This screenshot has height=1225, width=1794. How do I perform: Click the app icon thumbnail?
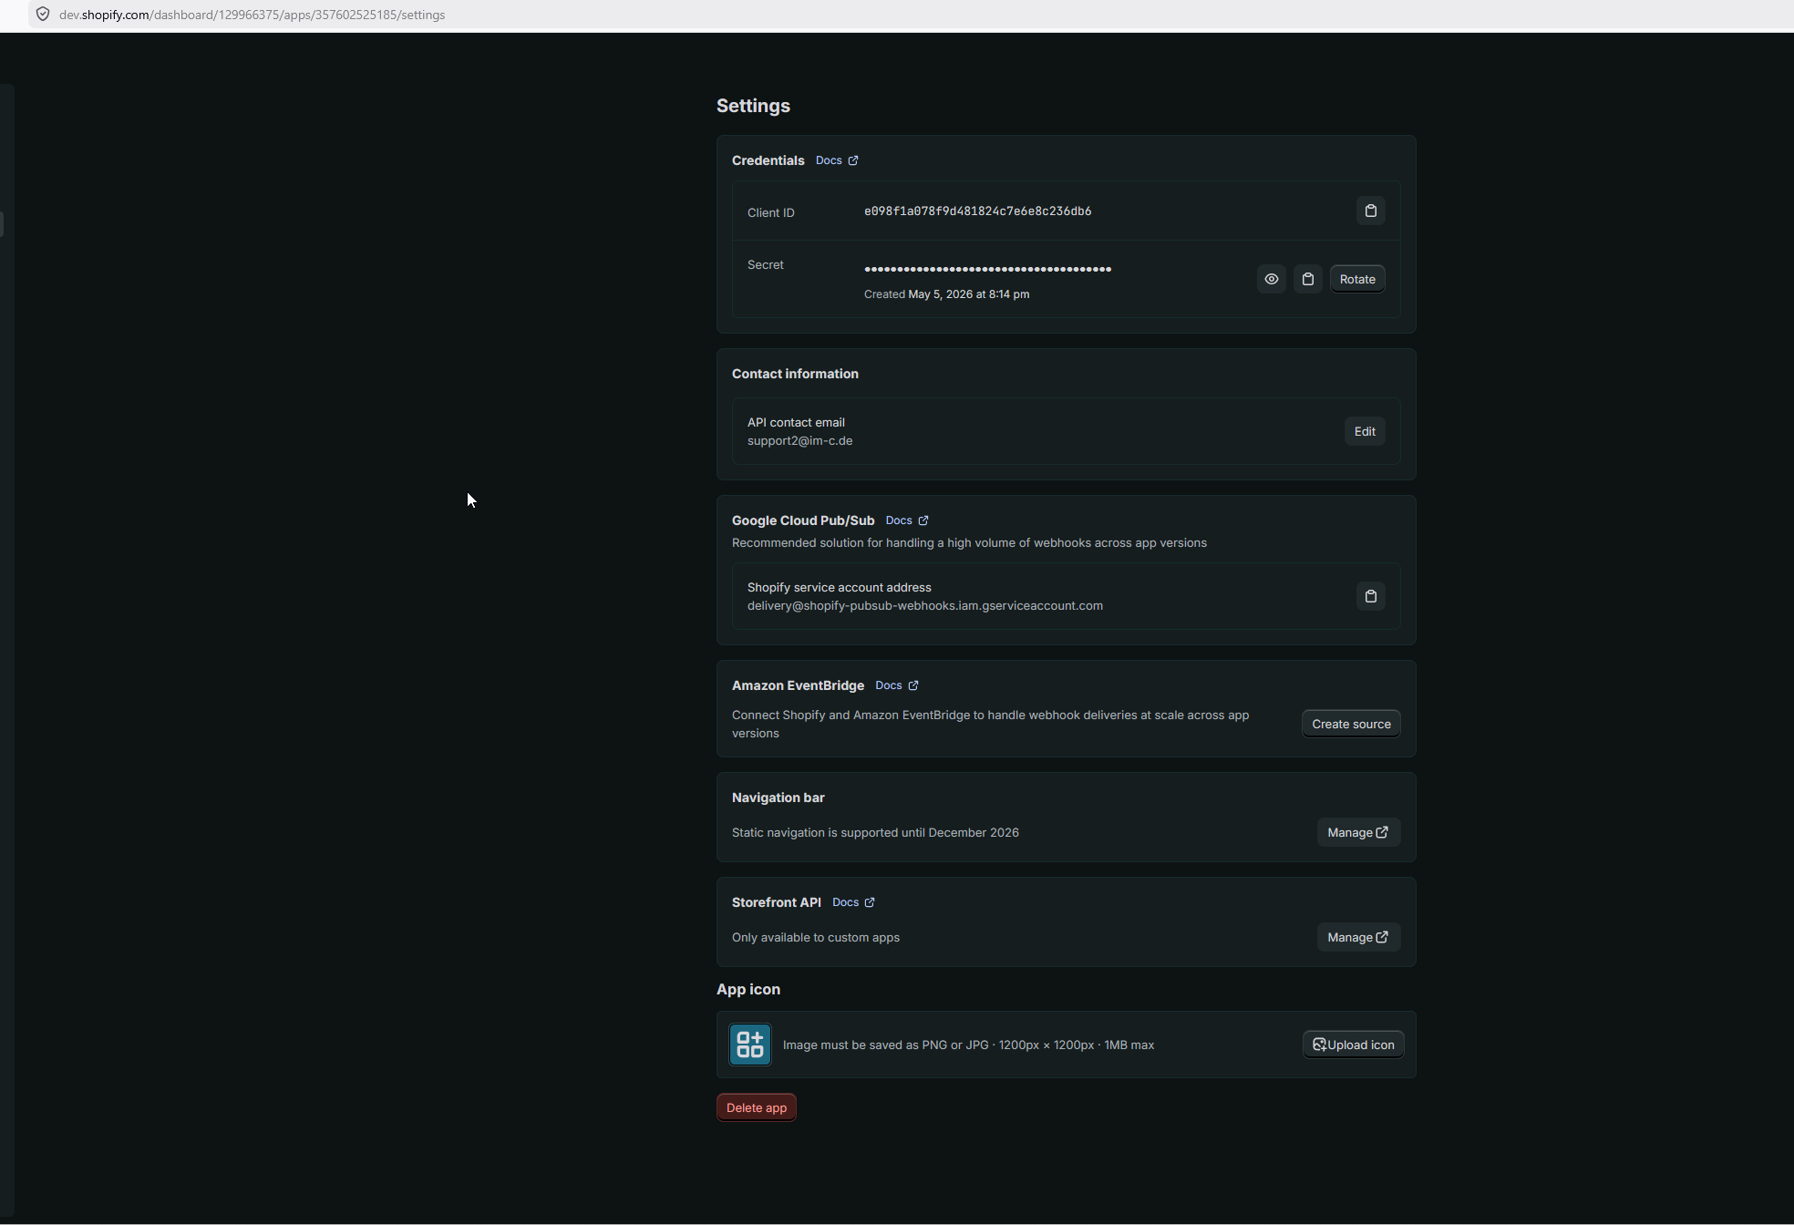[x=750, y=1045]
